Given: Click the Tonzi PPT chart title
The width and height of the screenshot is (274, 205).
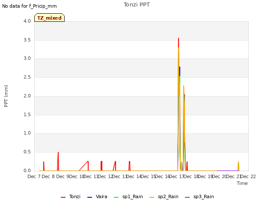Looking at the screenshot, I should coord(137,5).
